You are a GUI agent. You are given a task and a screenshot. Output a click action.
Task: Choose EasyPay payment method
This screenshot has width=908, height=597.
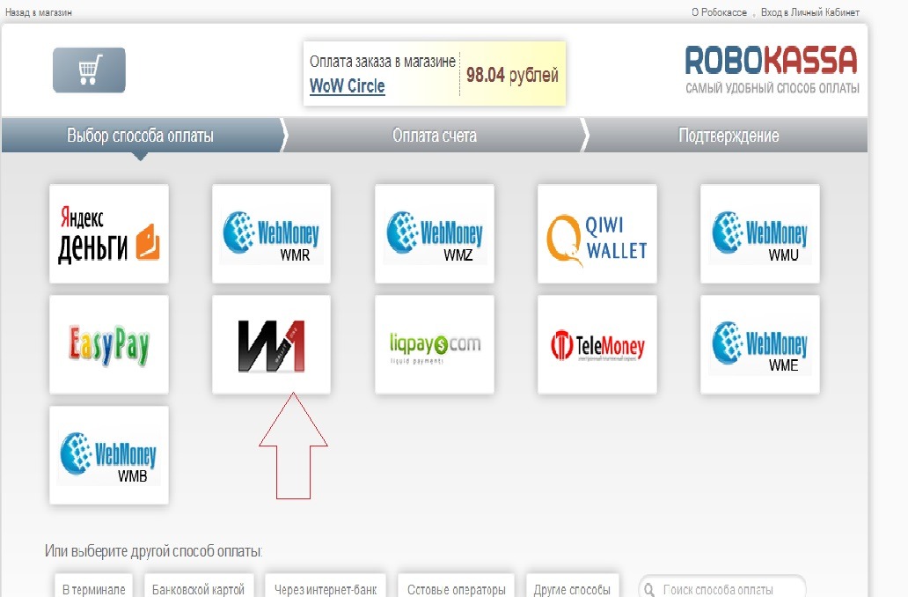[109, 345]
